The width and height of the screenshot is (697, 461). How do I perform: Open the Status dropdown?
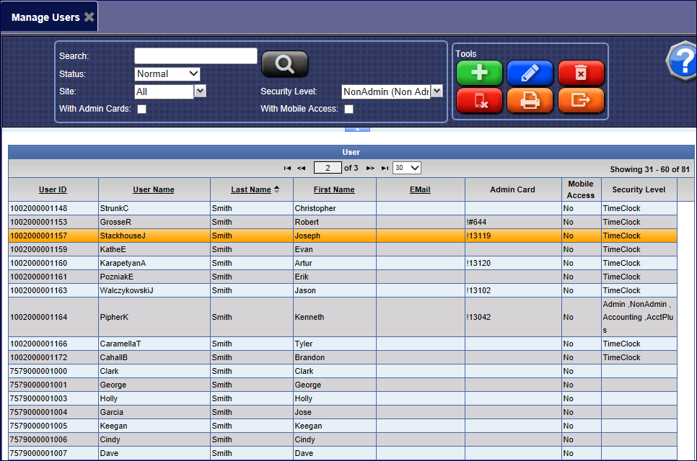click(167, 73)
